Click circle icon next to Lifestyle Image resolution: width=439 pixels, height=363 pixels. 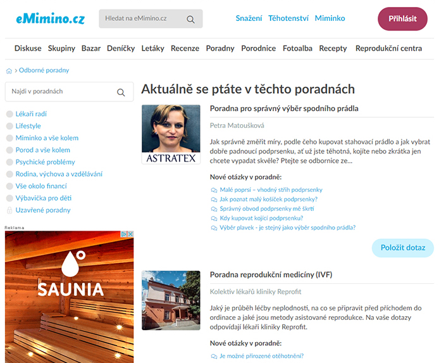pyautogui.click(x=9, y=127)
